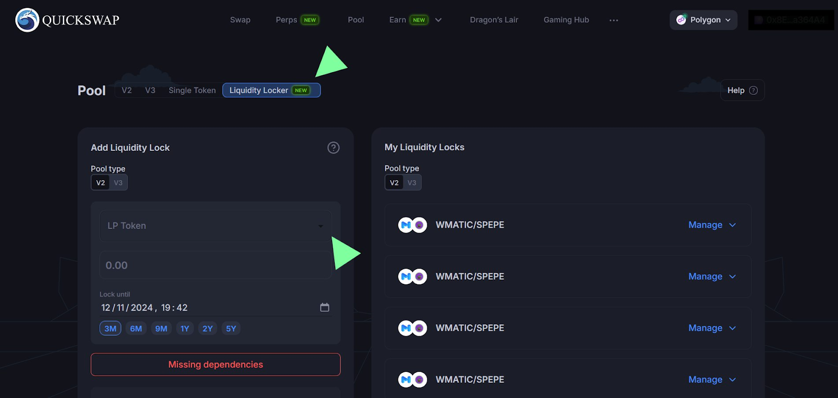Switch to the Single Token tab
Image resolution: width=838 pixels, height=398 pixels.
coord(192,90)
